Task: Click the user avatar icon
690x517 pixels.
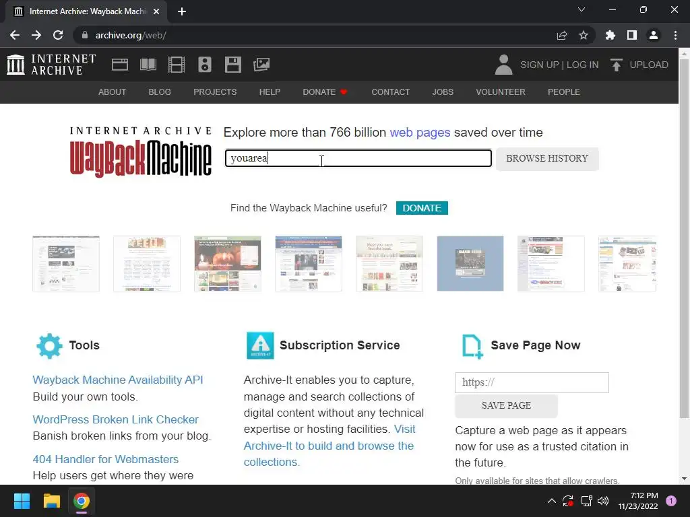Action: pyautogui.click(x=504, y=65)
